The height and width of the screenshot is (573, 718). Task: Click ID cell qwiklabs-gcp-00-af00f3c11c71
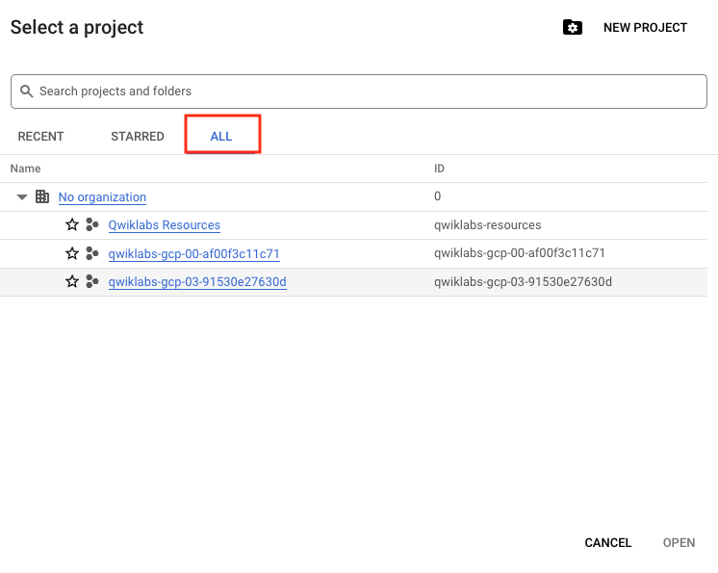[520, 253]
